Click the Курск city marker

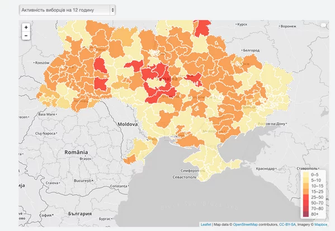(x=237, y=25)
